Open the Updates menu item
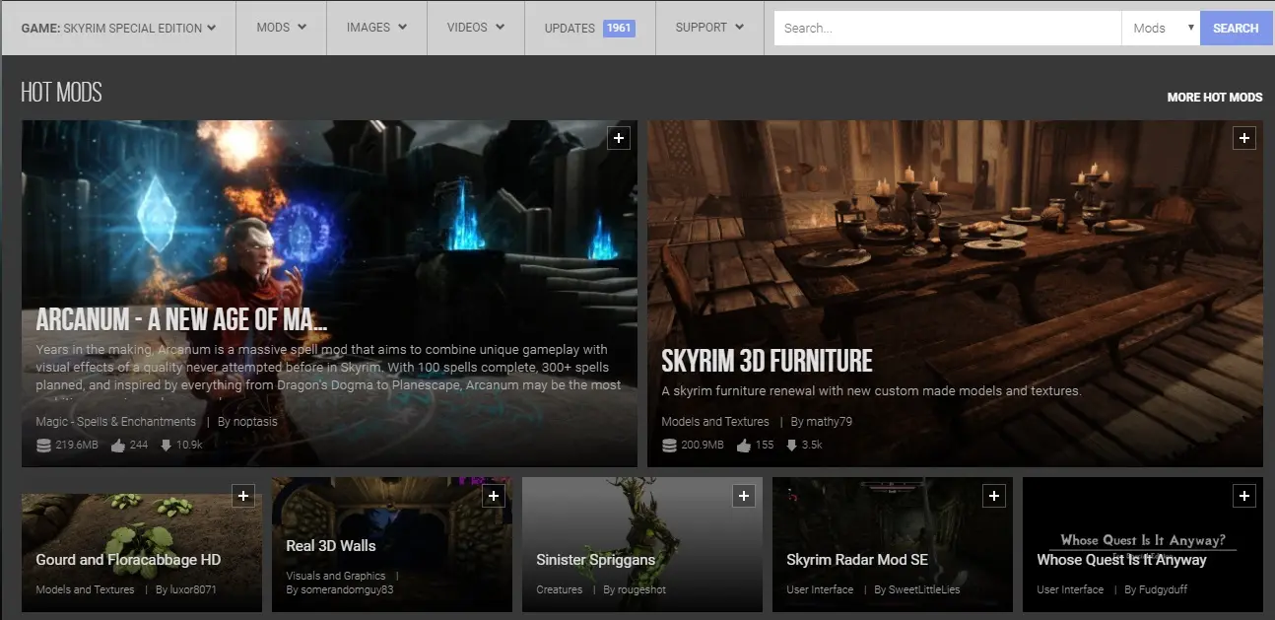 589,28
